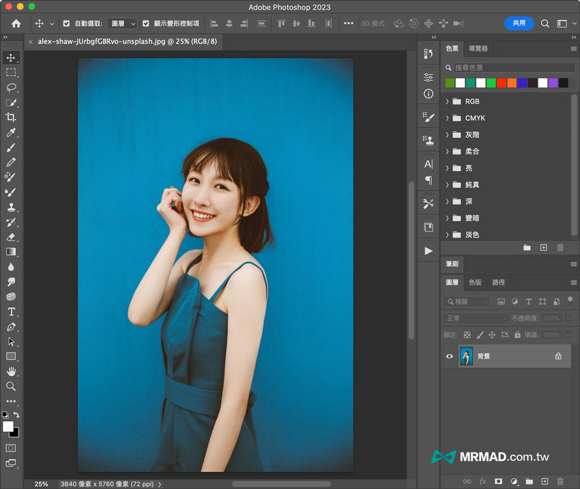Expand the CMYK swatch folder

click(447, 118)
